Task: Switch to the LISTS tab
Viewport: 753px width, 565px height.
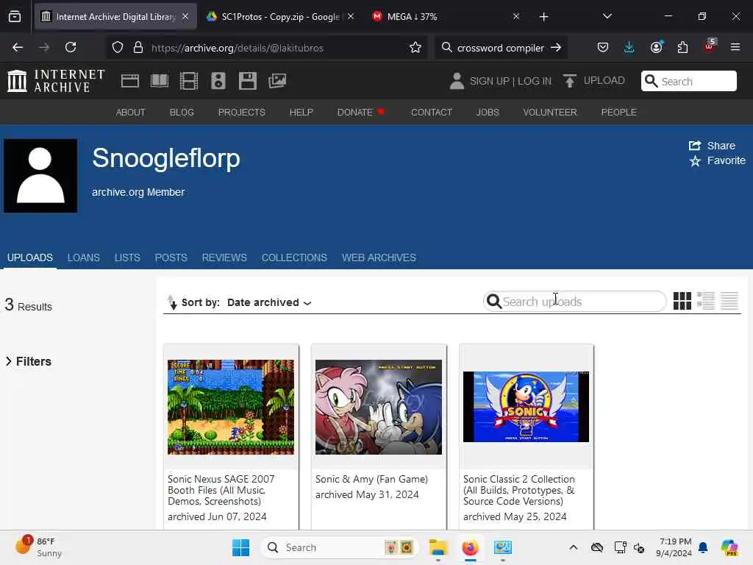Action: 127,258
